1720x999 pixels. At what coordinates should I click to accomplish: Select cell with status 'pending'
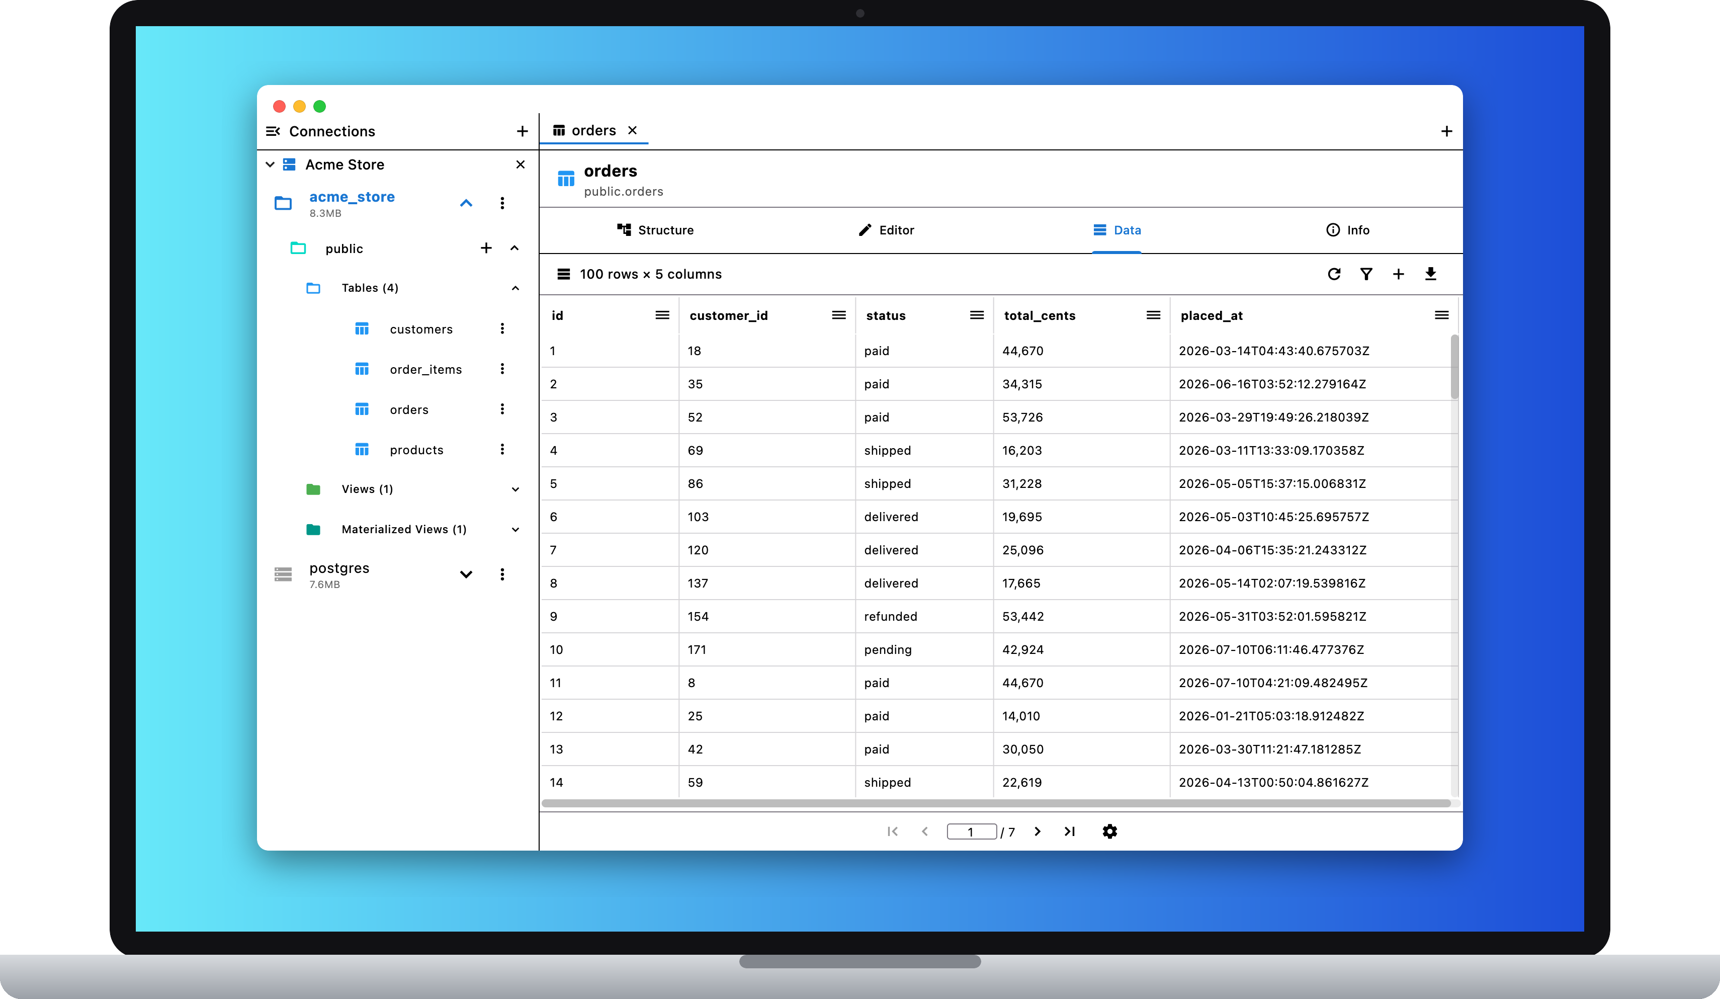(924, 649)
